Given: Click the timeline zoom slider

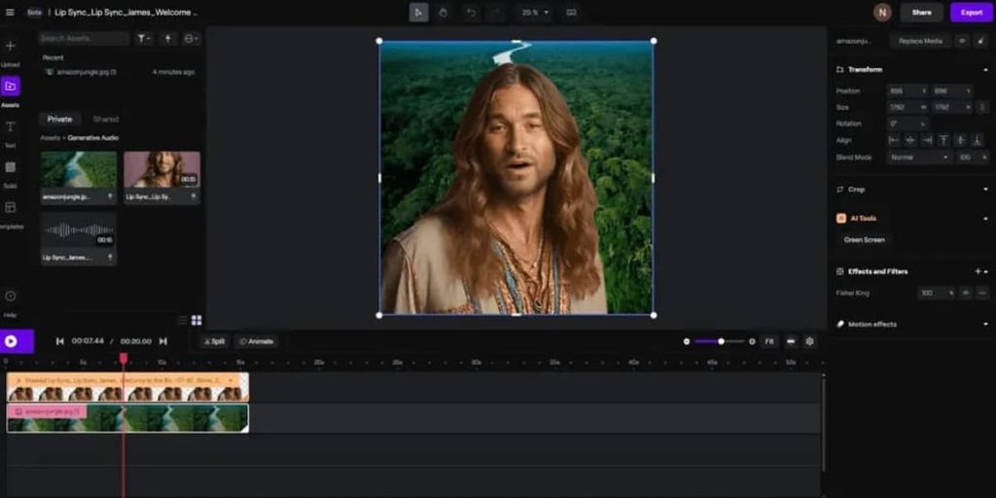Looking at the screenshot, I should [720, 341].
